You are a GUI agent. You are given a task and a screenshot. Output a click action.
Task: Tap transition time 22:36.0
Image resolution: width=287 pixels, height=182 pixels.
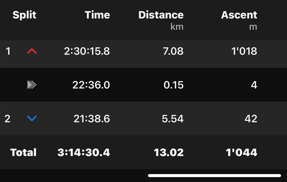(91, 85)
